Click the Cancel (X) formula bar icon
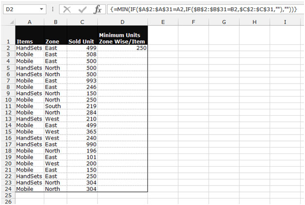305x205 pixels. click(x=67, y=9)
